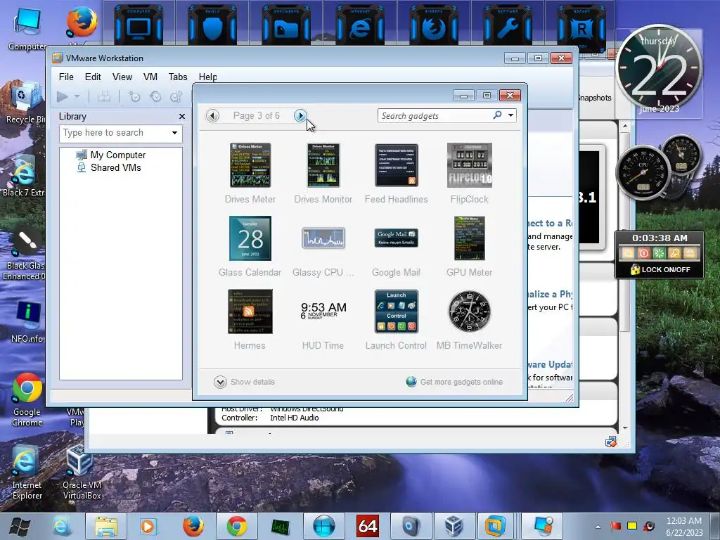Open Get more gadgets online link
Viewport: 720px width, 540px height.
coord(455,382)
